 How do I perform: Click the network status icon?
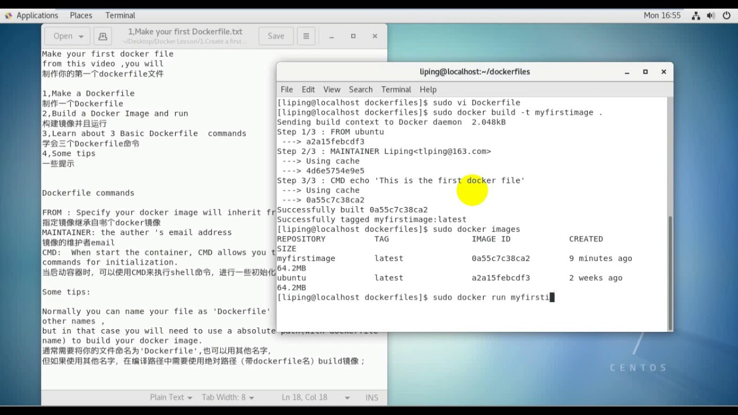click(696, 16)
